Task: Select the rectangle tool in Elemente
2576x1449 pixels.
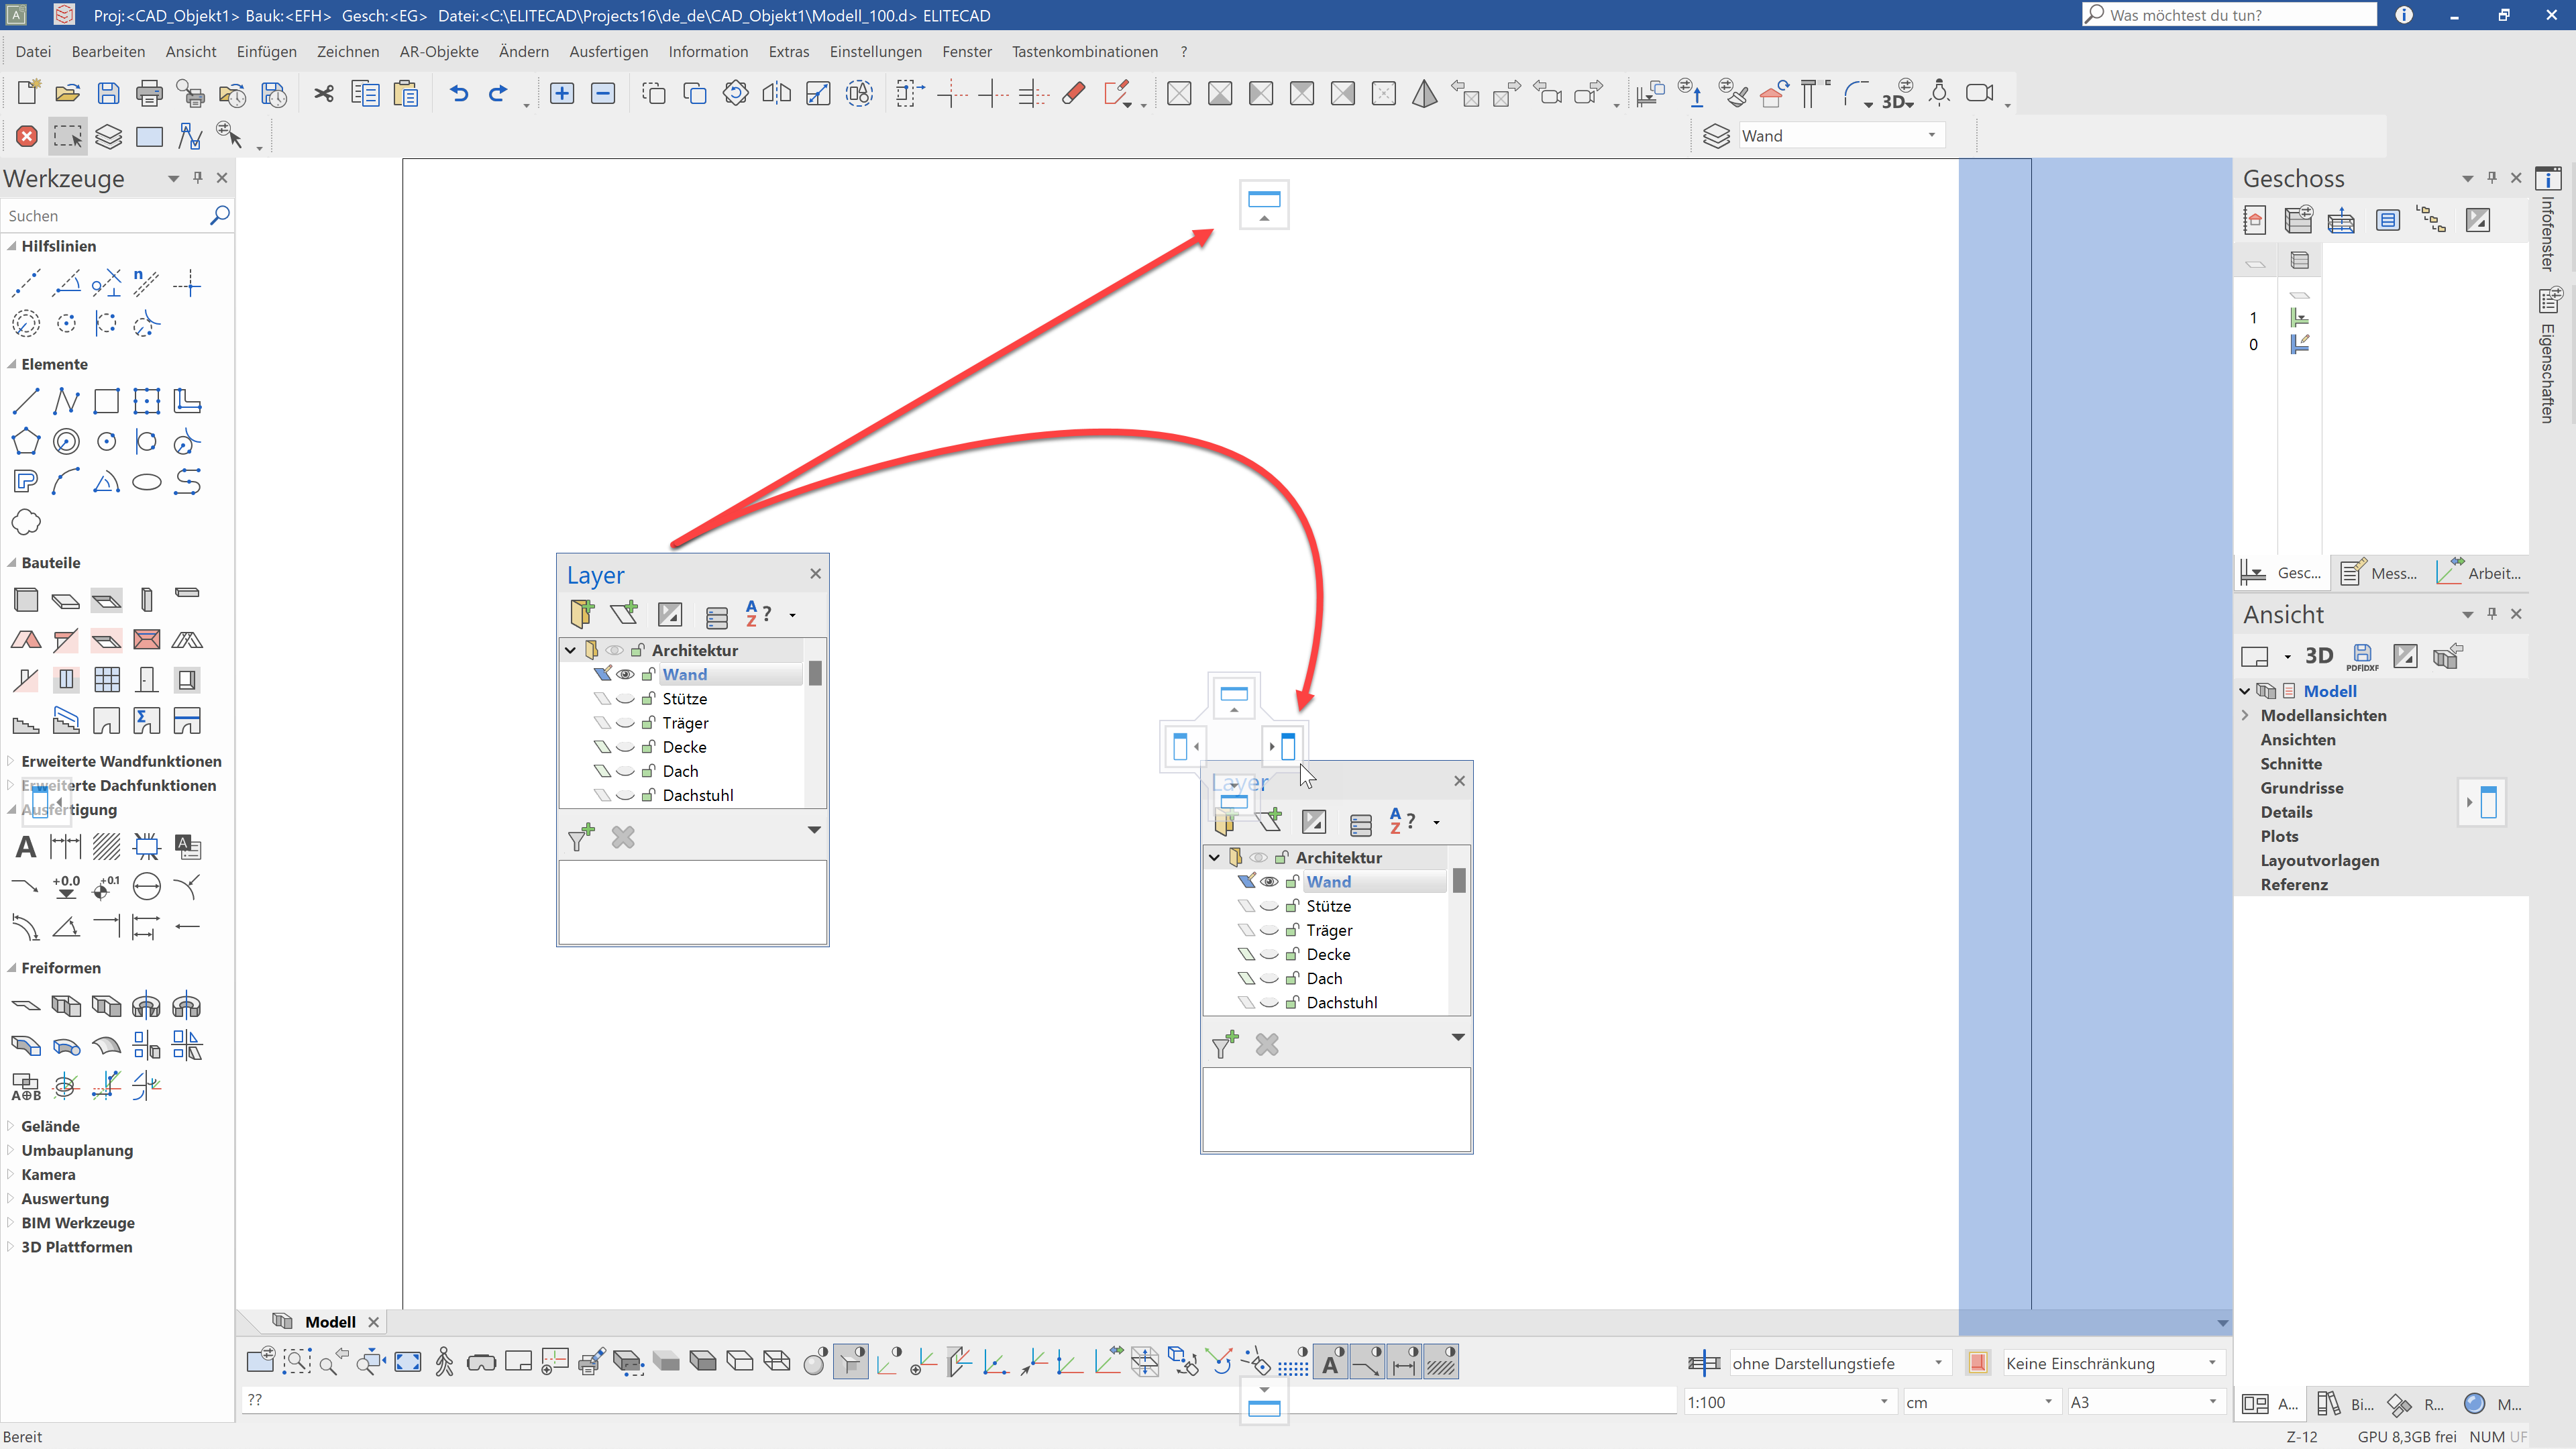Action: pos(106,401)
